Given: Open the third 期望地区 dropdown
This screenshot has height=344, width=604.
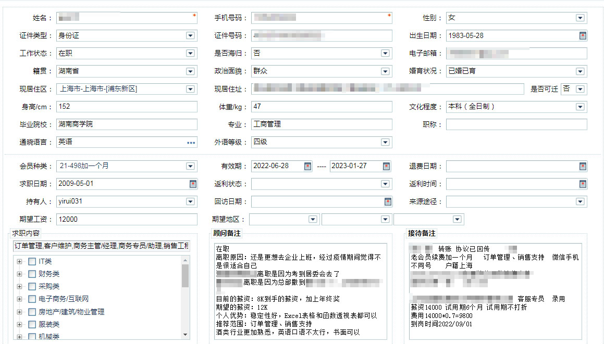Looking at the screenshot, I should tap(457, 219).
